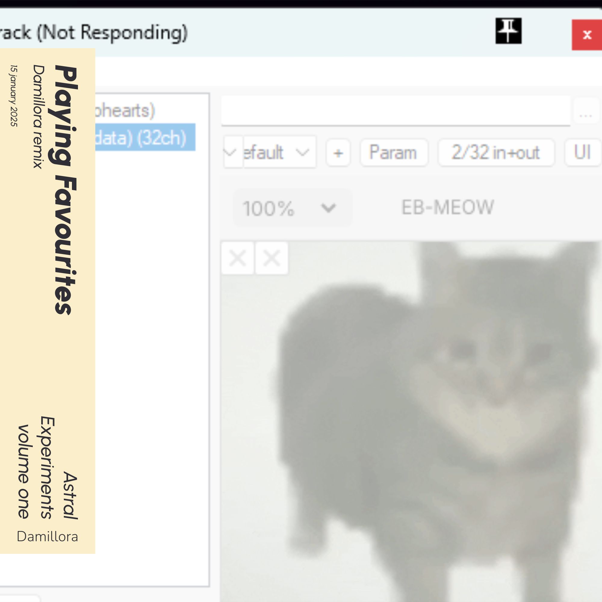The width and height of the screenshot is (602, 602).
Task: Open the preset dropdown showing 'efault'
Action: click(279, 152)
